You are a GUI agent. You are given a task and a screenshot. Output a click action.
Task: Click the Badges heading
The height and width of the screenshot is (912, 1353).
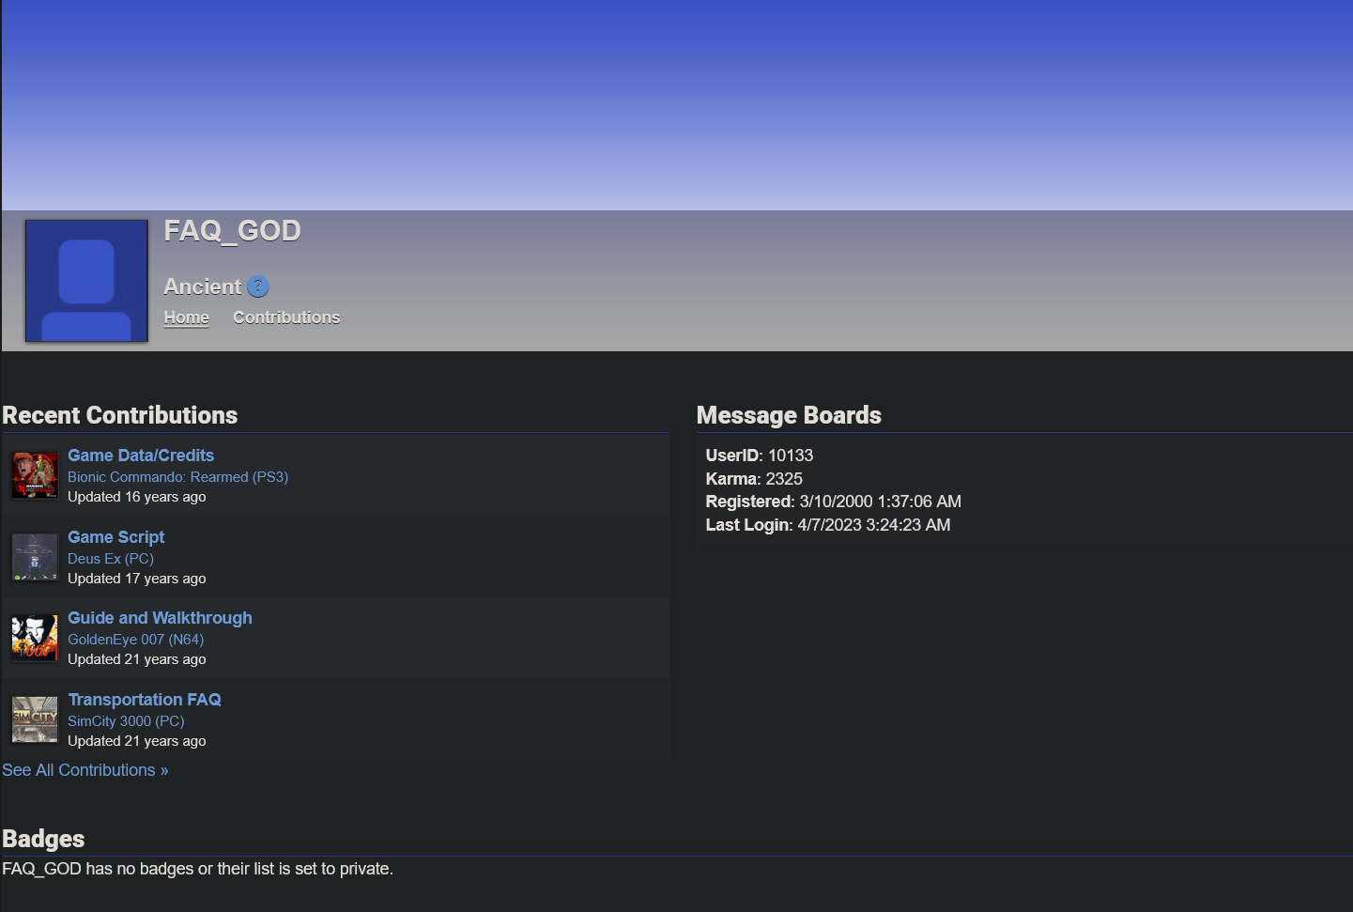43,839
